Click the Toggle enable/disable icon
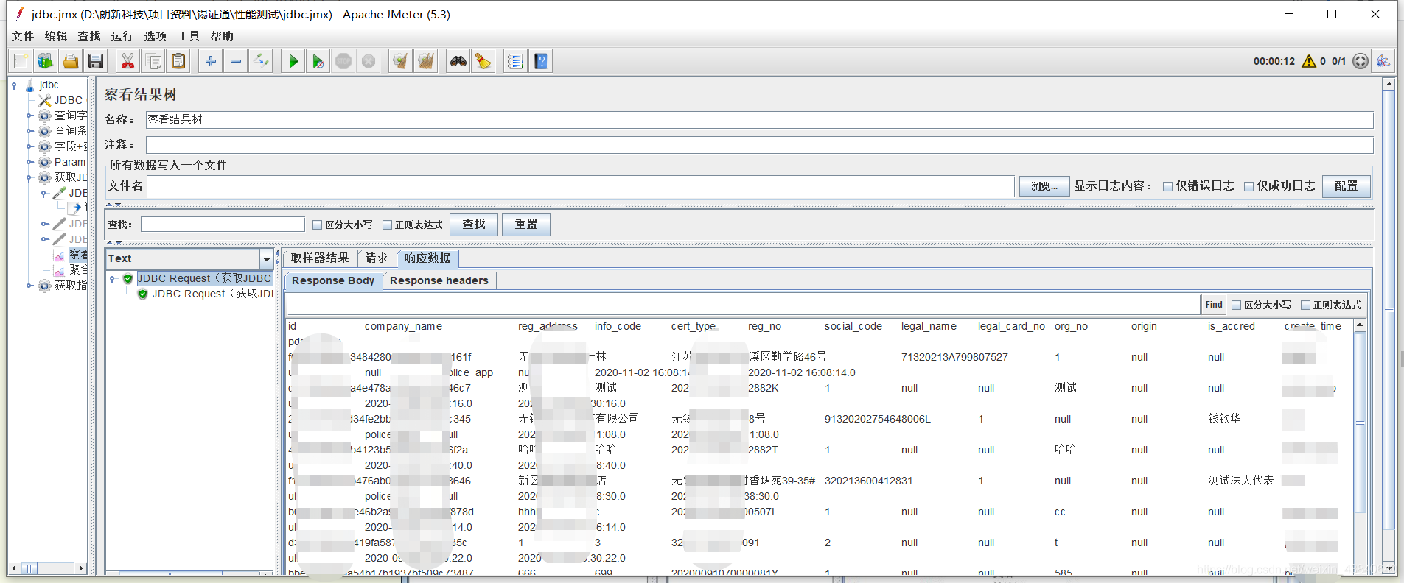This screenshot has width=1404, height=583. (x=261, y=61)
